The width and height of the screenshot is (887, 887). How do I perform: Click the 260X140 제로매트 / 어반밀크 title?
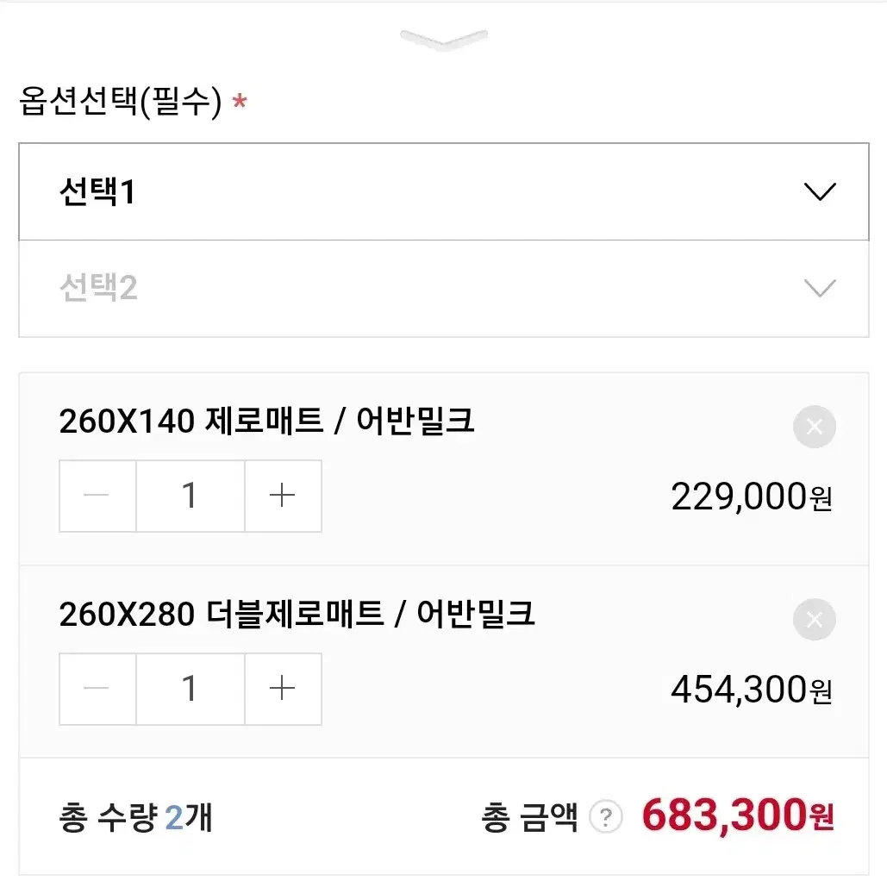[x=266, y=421]
